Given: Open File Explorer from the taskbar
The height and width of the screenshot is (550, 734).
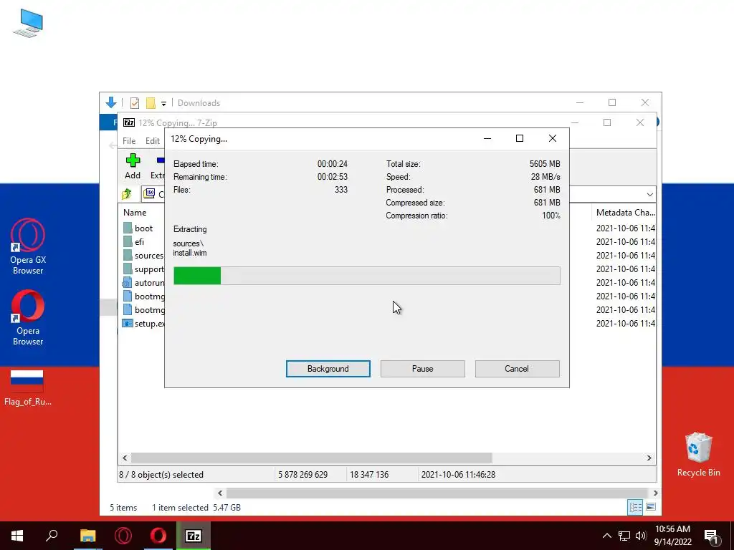Looking at the screenshot, I should tap(87, 536).
